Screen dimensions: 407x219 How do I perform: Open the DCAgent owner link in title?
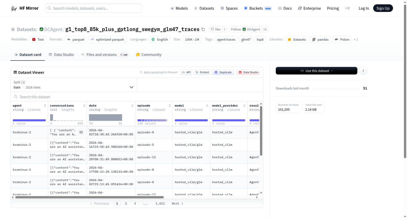53,30
